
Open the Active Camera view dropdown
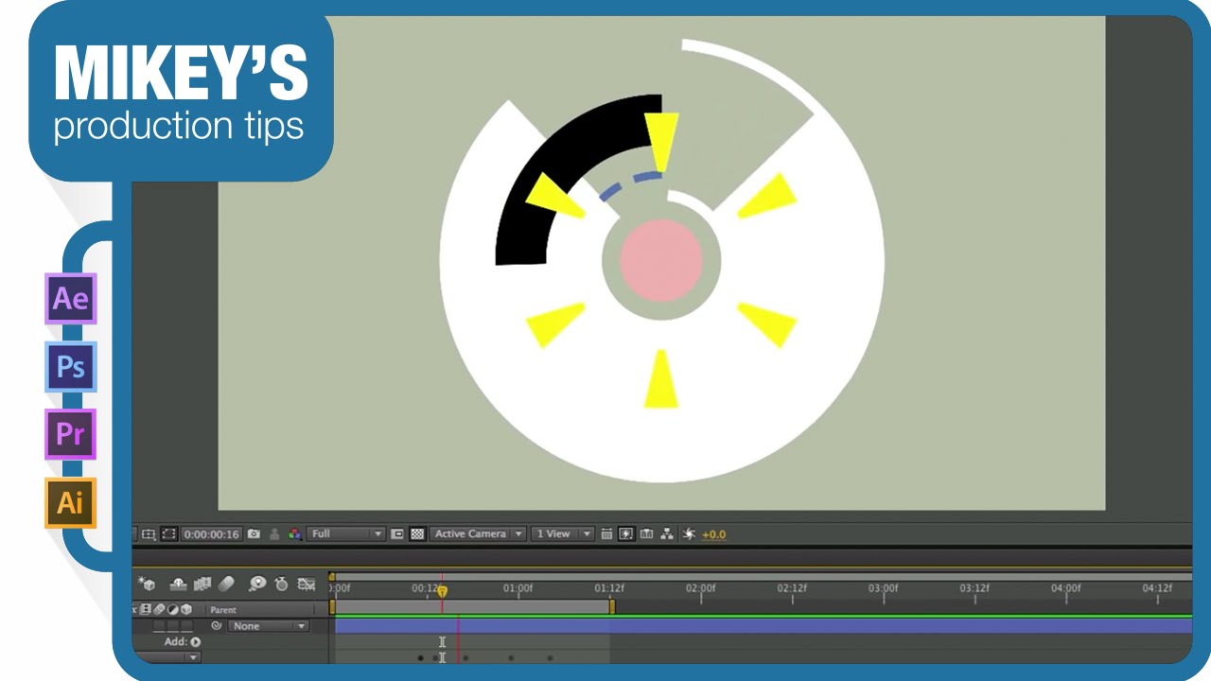(x=478, y=534)
